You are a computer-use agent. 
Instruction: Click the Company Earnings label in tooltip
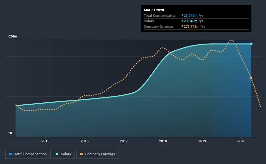pyautogui.click(x=159, y=26)
